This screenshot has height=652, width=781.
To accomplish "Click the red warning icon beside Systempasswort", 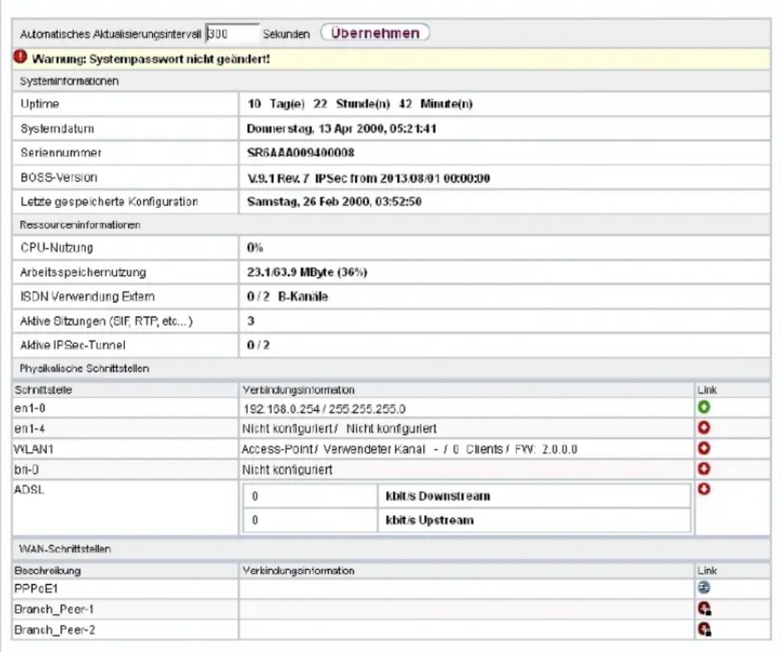I will click(20, 57).
